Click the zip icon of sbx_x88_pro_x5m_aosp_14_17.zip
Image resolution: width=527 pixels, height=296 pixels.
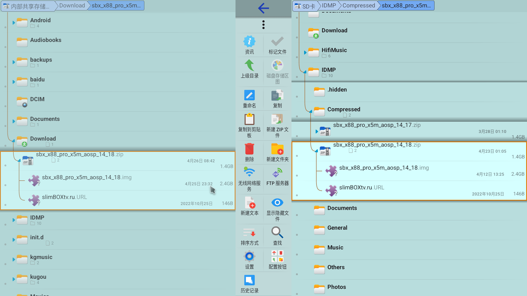[x=325, y=132]
